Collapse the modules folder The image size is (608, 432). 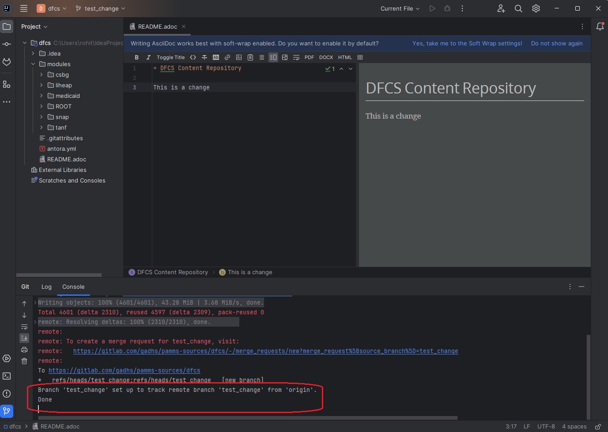[x=33, y=64]
